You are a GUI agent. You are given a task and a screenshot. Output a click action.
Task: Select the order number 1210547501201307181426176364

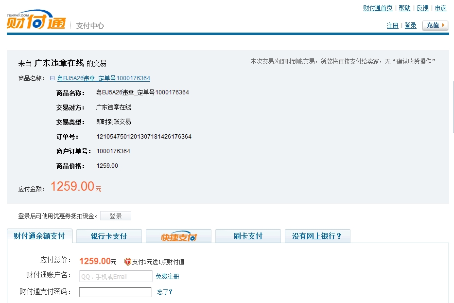(x=144, y=137)
